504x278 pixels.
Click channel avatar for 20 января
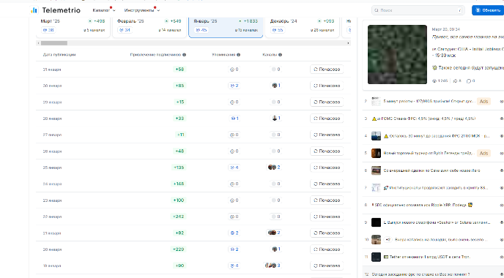(275, 249)
